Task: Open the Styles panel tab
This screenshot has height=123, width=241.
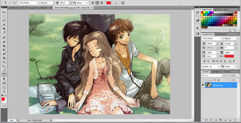Action: [218, 10]
